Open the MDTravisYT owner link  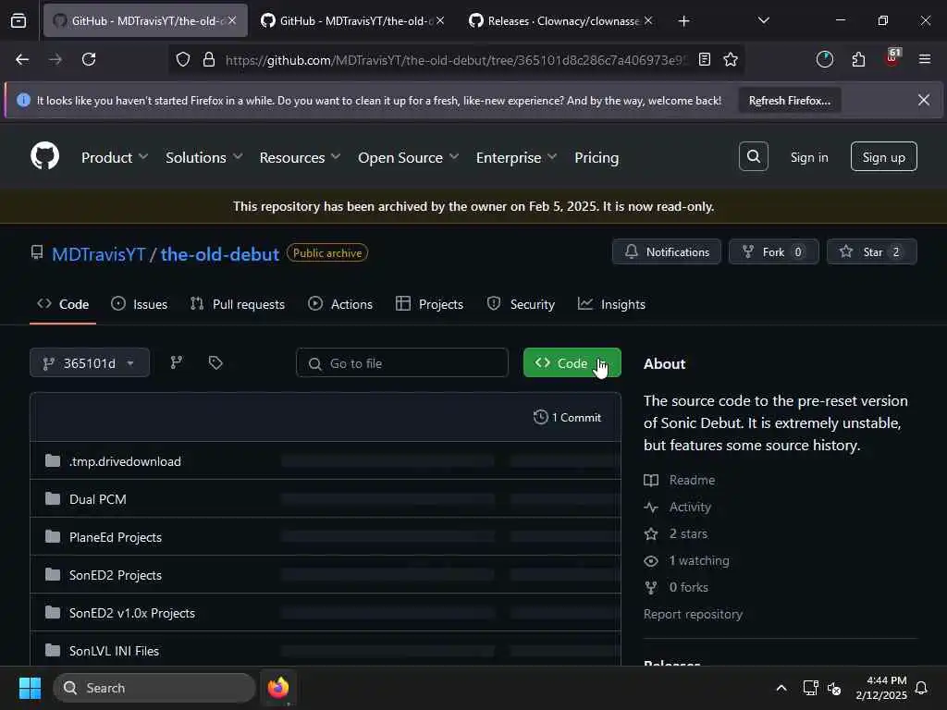coord(98,253)
